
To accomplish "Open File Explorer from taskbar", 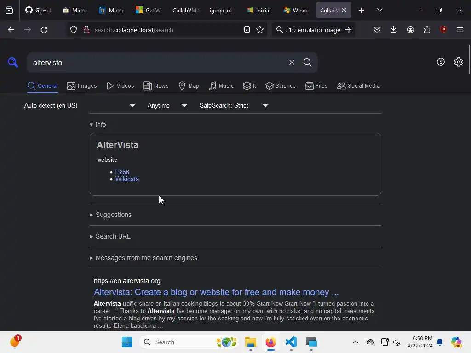I will tap(250, 342).
